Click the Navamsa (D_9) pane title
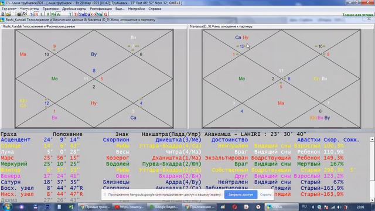 221,26
